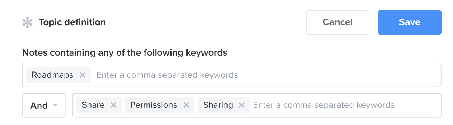The width and height of the screenshot is (453, 125).
Task: Save the topic definition
Action: point(410,22)
